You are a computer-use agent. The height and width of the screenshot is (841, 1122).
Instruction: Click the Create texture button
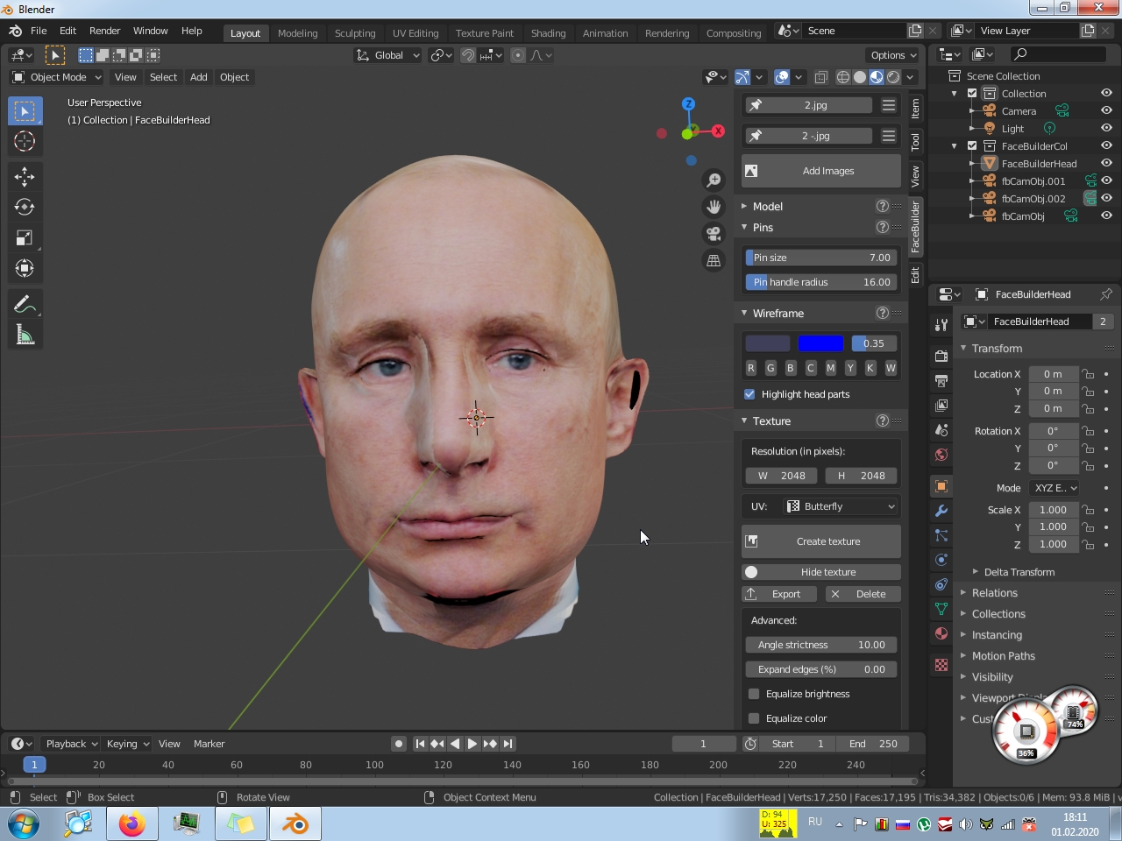tap(820, 541)
